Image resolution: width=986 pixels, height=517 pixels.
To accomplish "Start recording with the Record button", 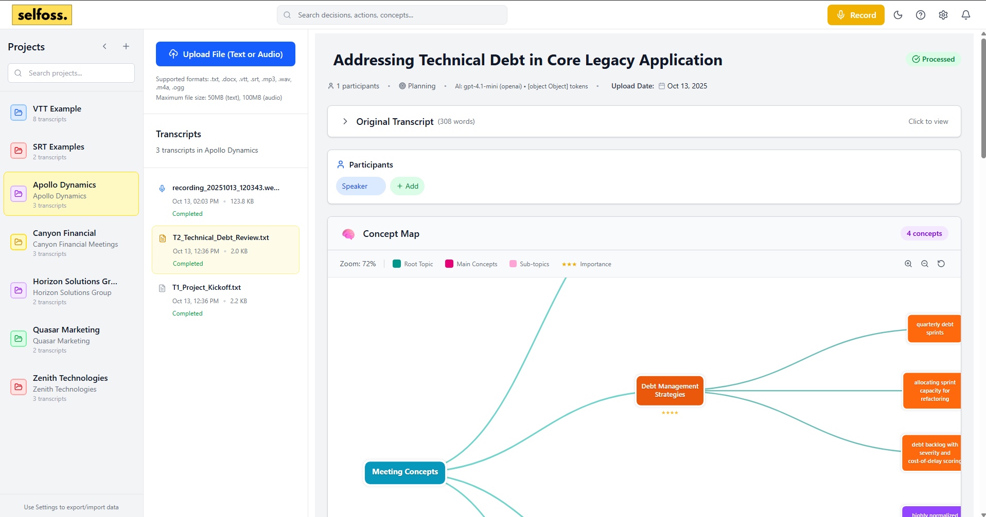I will tap(855, 15).
